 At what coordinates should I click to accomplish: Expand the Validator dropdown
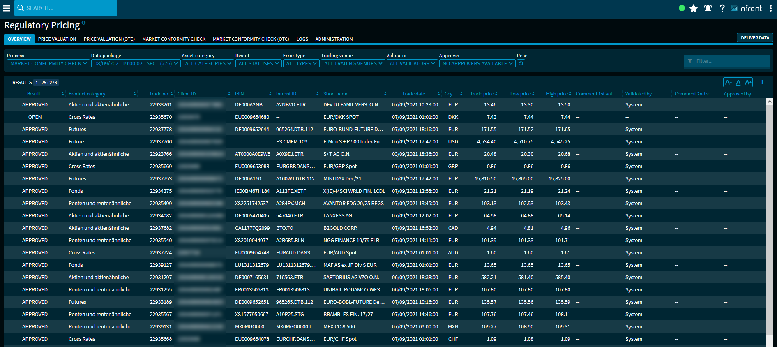(412, 63)
